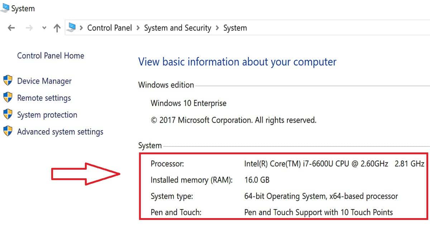Screen dimensions: 430x226
Task: Click the computer icon in address bar
Action: 72,28
